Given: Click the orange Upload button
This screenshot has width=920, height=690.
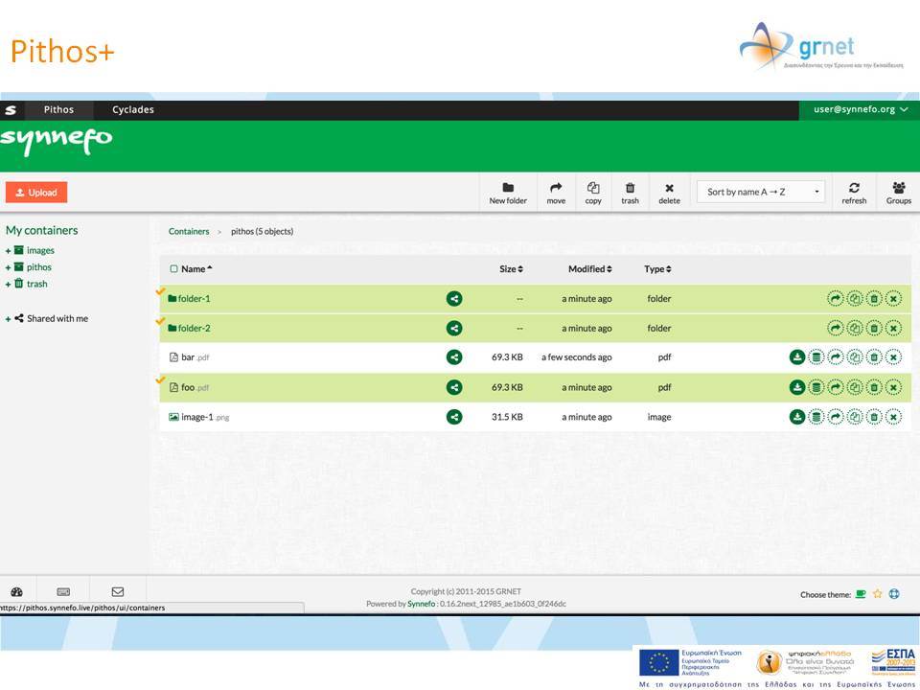Looking at the screenshot, I should 36,193.
